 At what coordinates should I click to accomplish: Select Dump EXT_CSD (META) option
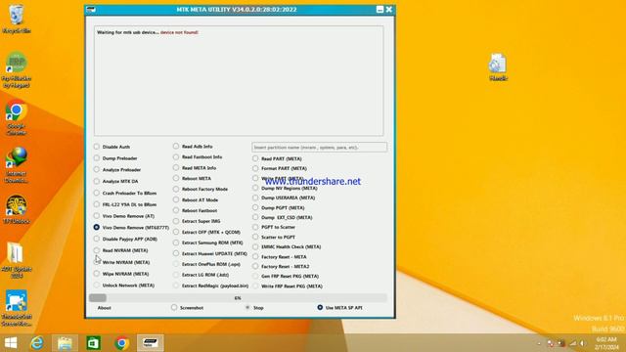click(283, 217)
